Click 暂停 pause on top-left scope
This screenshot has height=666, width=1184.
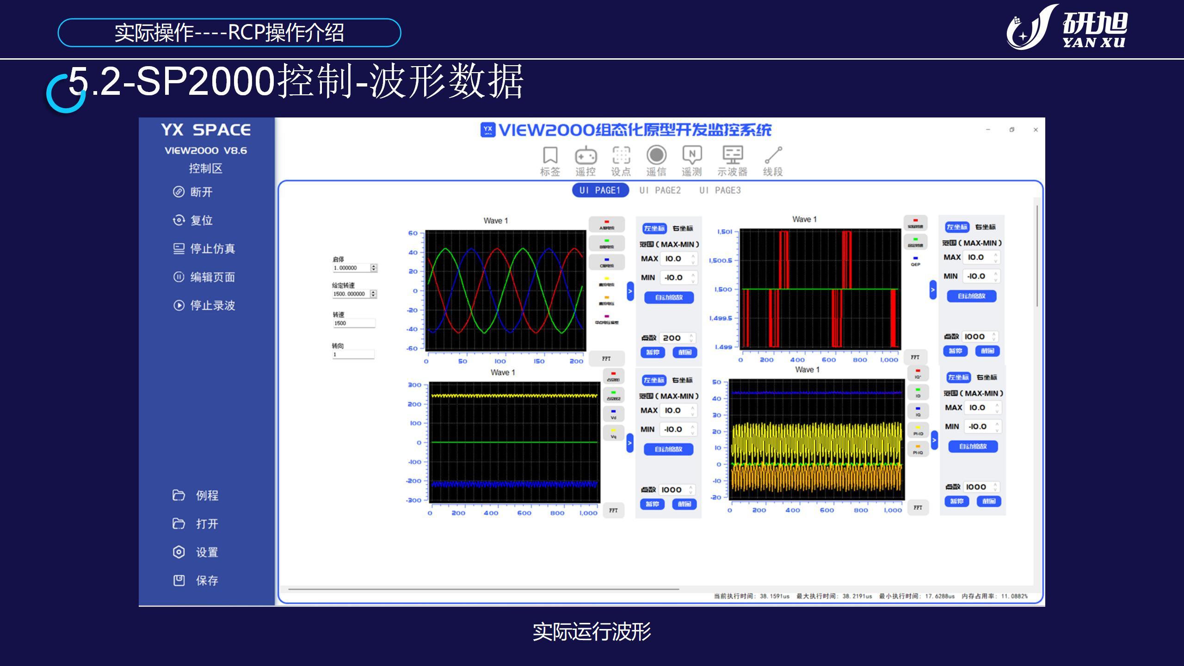pos(653,352)
